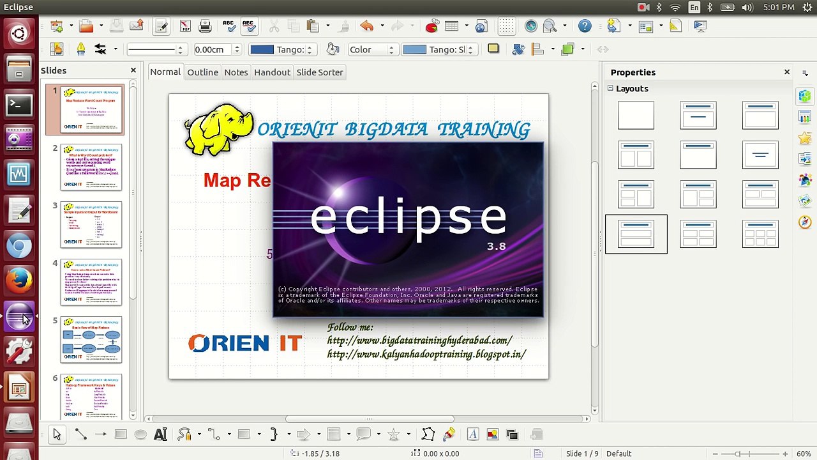This screenshot has height=460, width=817.
Task: Select the arrow Select tool
Action: pyautogui.click(x=56, y=434)
